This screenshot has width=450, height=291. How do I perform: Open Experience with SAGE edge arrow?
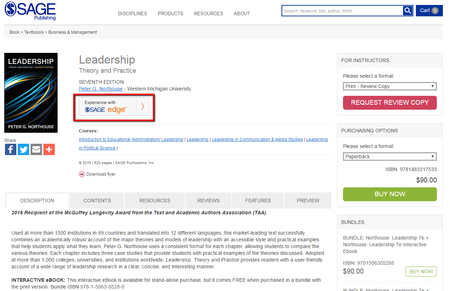tap(143, 106)
